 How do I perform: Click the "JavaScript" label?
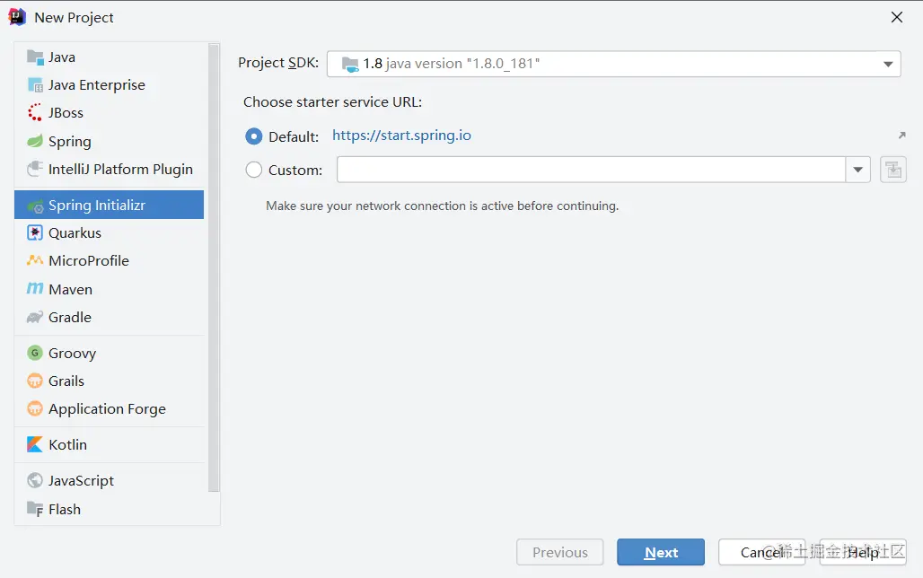click(x=81, y=481)
